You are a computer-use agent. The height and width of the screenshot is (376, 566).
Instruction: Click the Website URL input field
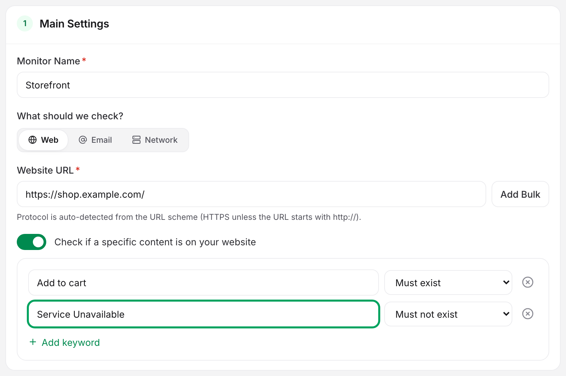pos(251,194)
